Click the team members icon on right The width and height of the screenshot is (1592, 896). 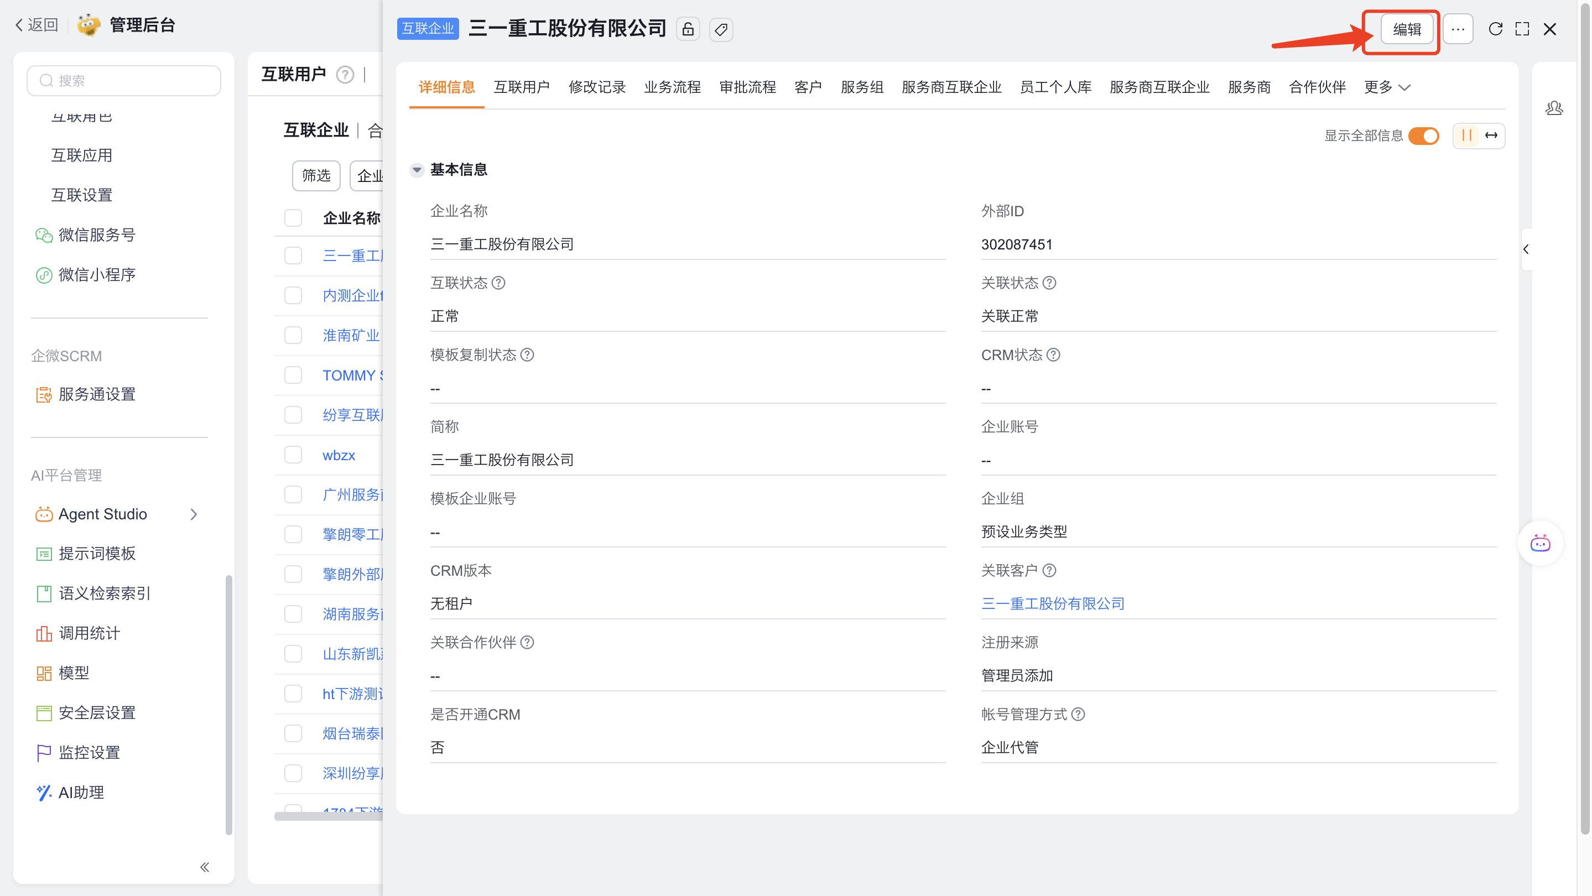click(x=1554, y=109)
